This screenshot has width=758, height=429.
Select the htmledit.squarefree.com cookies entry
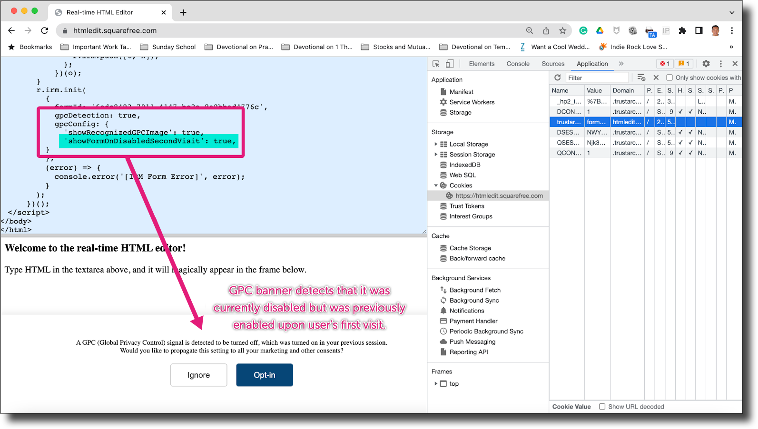[x=488, y=196]
